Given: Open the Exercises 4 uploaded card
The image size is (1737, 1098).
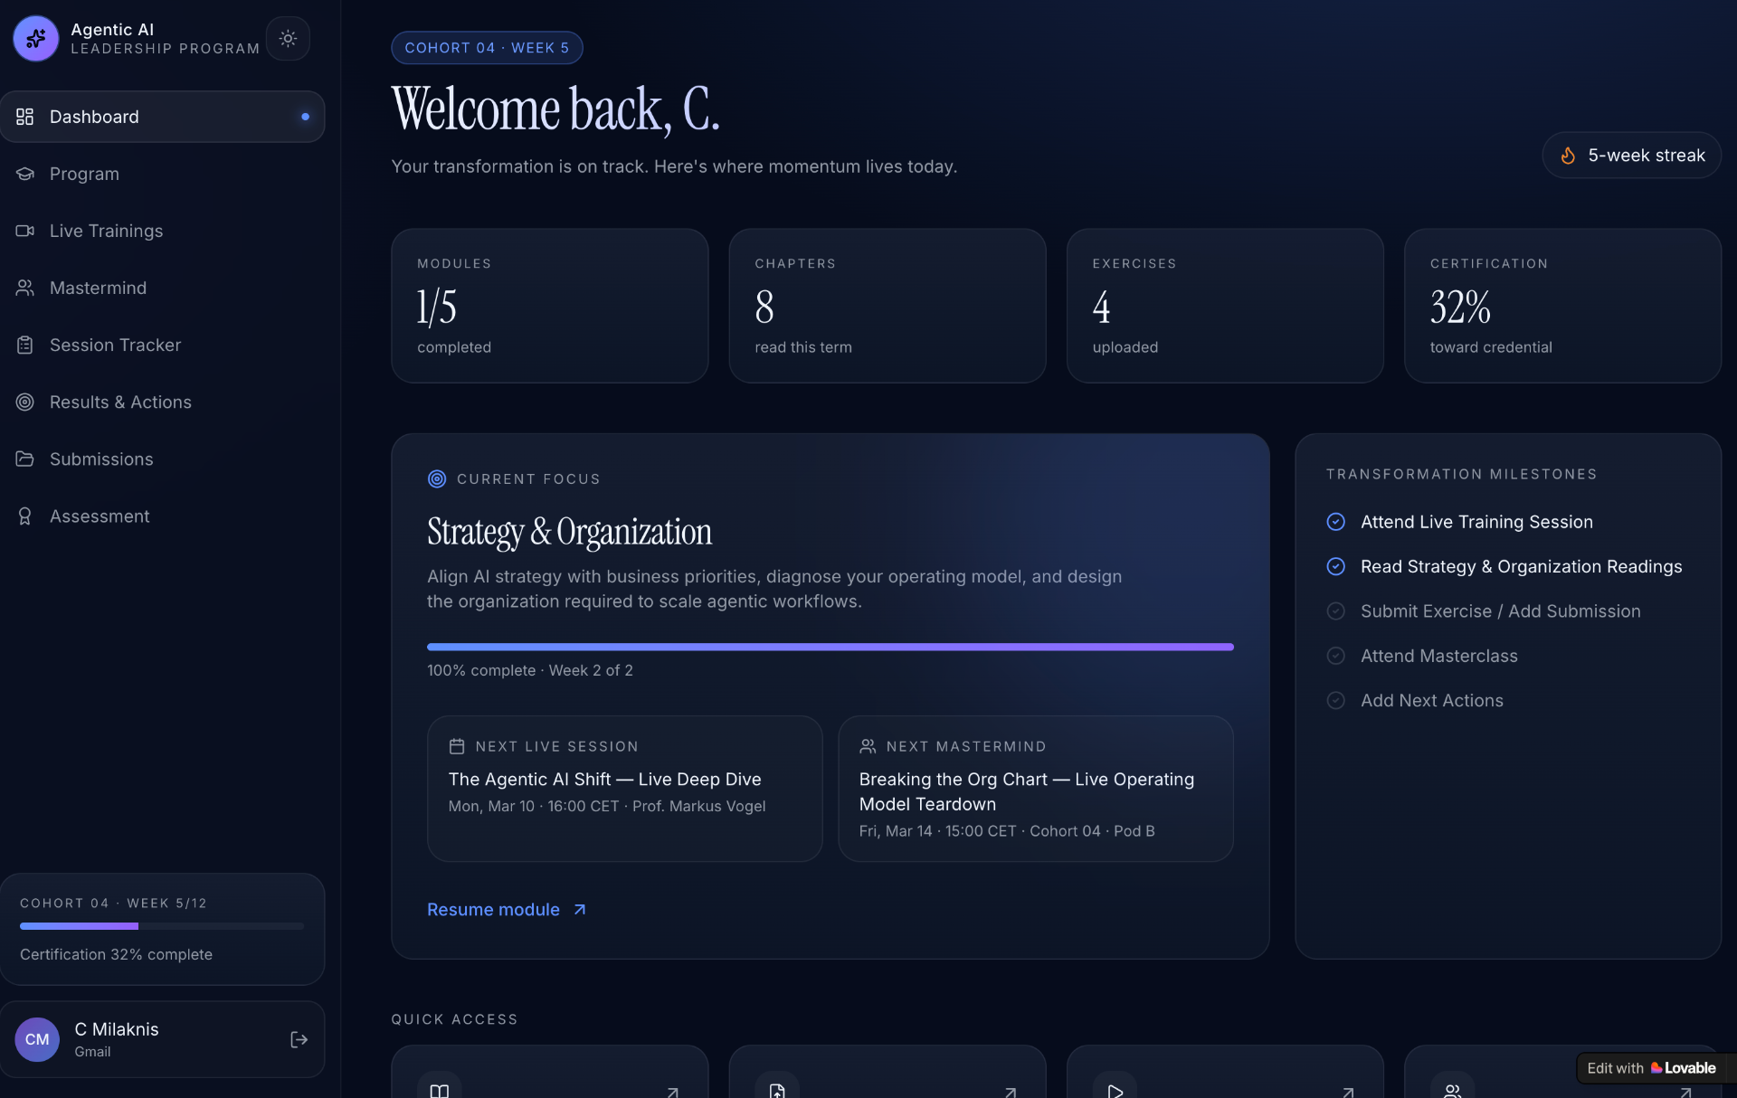Looking at the screenshot, I should (x=1225, y=306).
